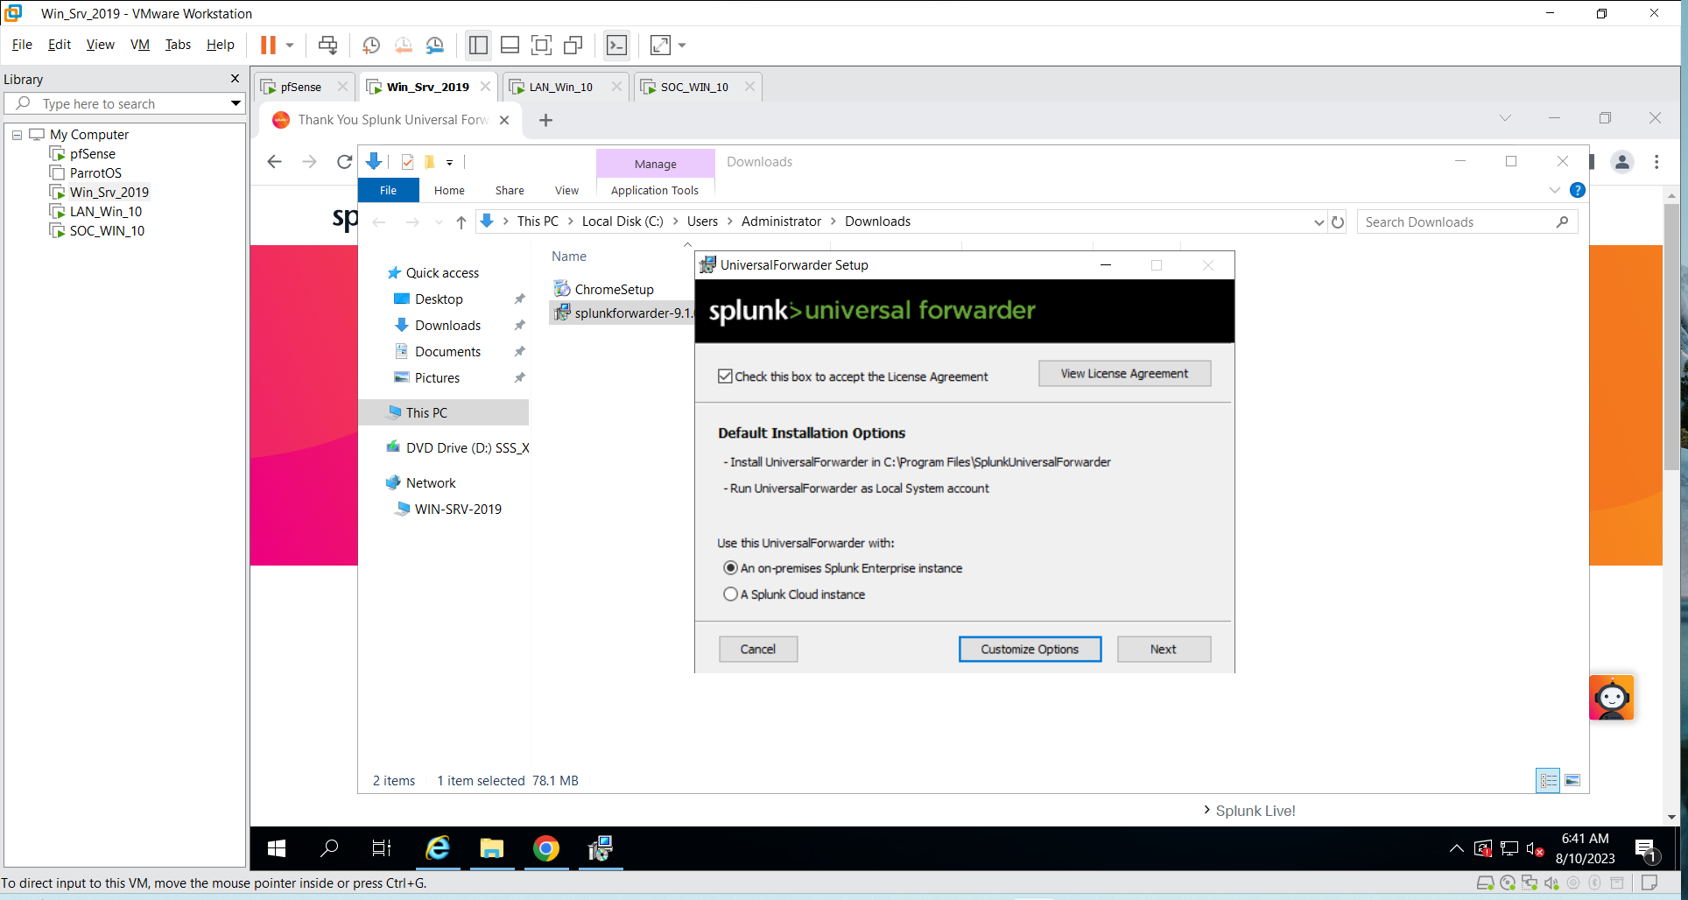Viewport: 1688px width, 900px height.
Task: Open the stretch guest dropdown arrow
Action: [x=682, y=45]
